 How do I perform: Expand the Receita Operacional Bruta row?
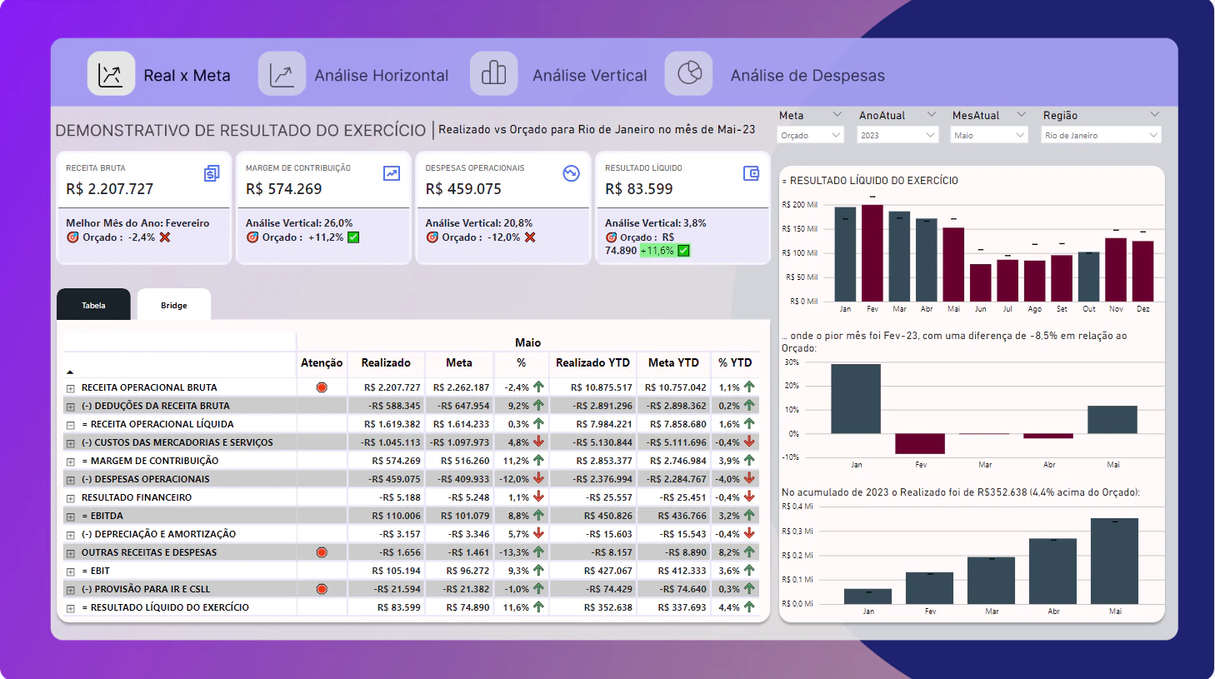(x=71, y=388)
